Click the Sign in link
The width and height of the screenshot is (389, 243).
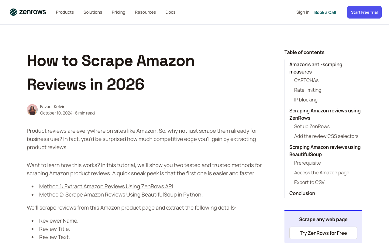pos(303,12)
